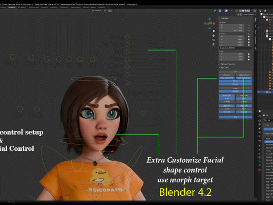Click the viewport zoom magnifier icon

(214, 31)
